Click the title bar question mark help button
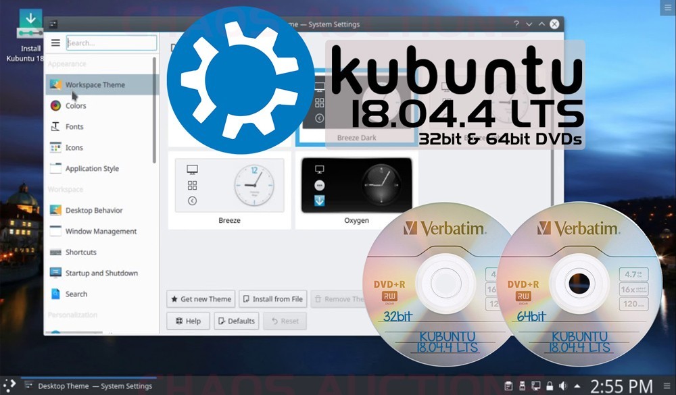The height and width of the screenshot is (395, 676). (516, 24)
